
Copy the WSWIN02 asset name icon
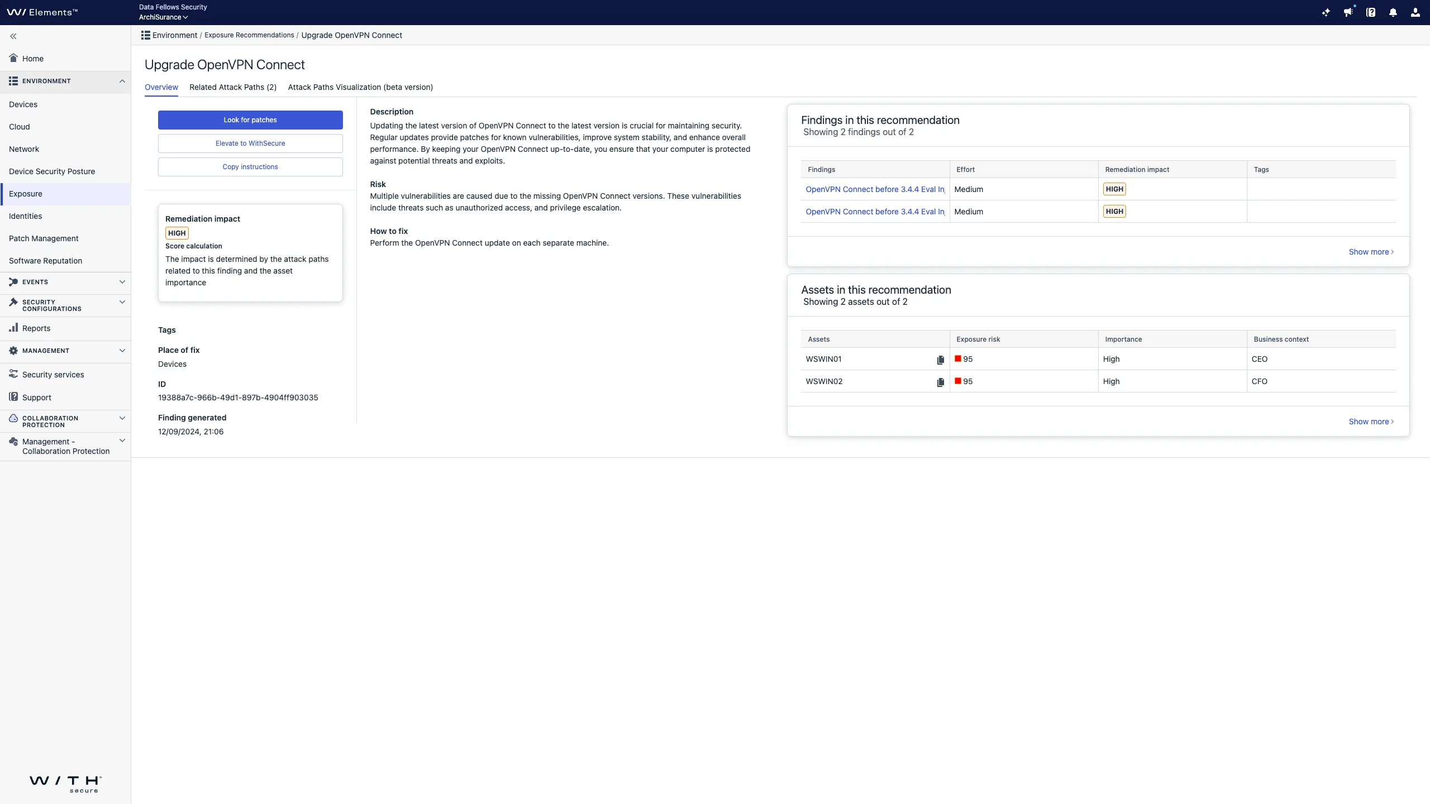[941, 382]
